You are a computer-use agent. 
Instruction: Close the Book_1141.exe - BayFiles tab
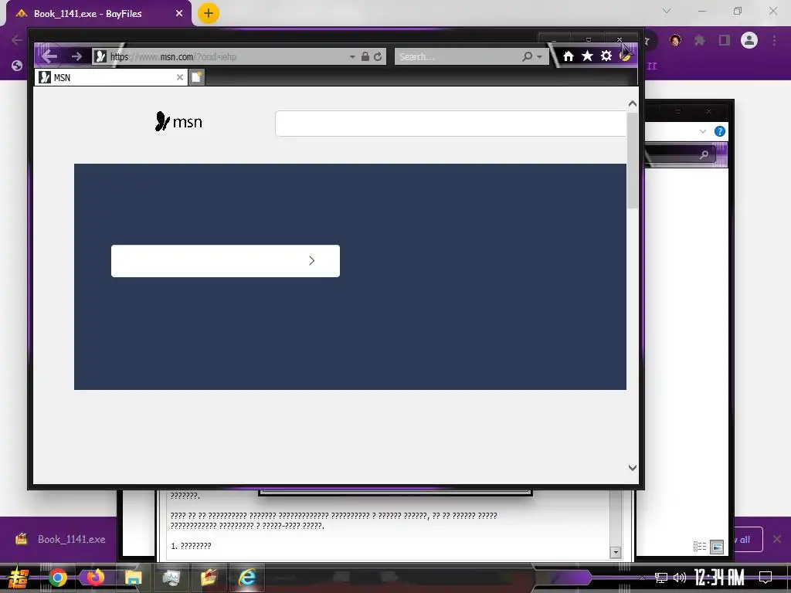(179, 14)
